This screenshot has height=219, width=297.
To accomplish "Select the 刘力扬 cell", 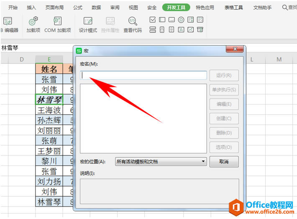I will point(49,181).
